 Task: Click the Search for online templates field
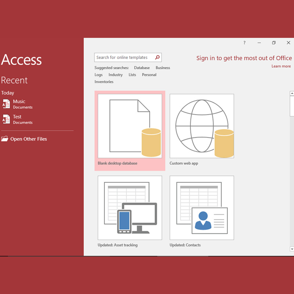pos(124,57)
